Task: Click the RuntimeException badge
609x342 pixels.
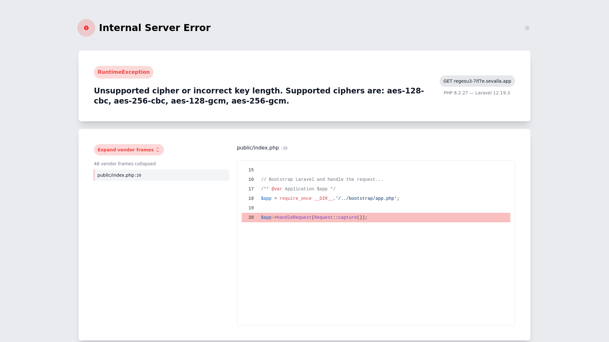Action: coord(123,72)
